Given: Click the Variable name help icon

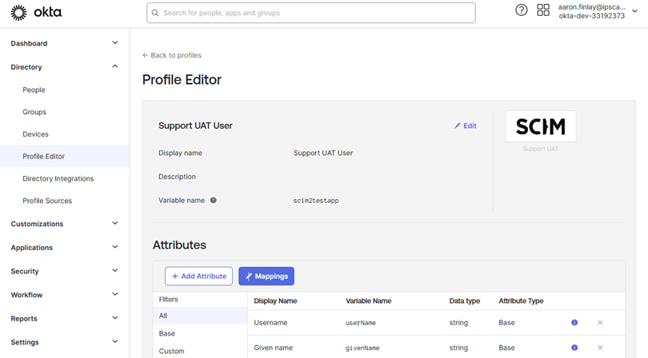Looking at the screenshot, I should click(x=214, y=201).
